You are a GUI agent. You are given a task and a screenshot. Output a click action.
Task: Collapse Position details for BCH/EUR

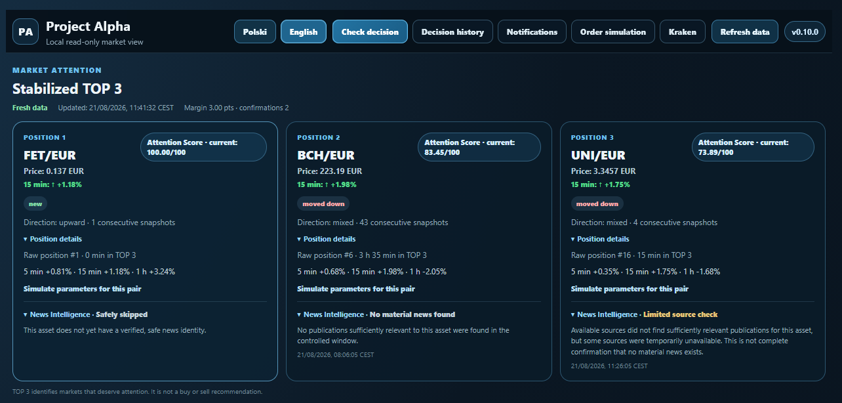pos(327,239)
